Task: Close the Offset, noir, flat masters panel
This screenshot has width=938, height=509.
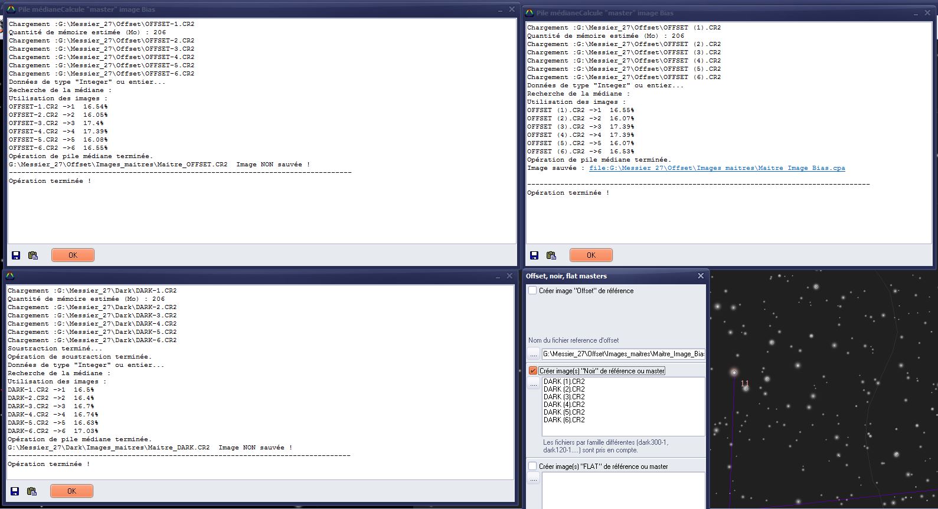Action: point(701,276)
